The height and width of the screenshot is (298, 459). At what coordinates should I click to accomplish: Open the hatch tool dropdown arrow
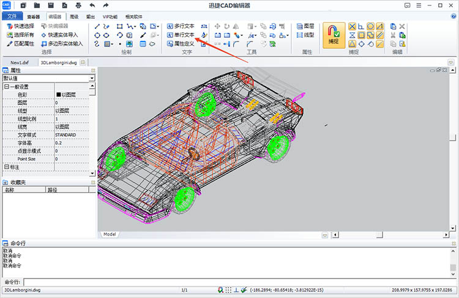point(112,45)
